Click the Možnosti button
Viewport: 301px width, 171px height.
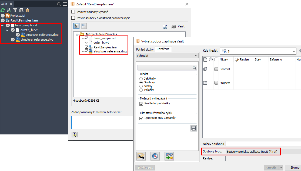pos(145,168)
